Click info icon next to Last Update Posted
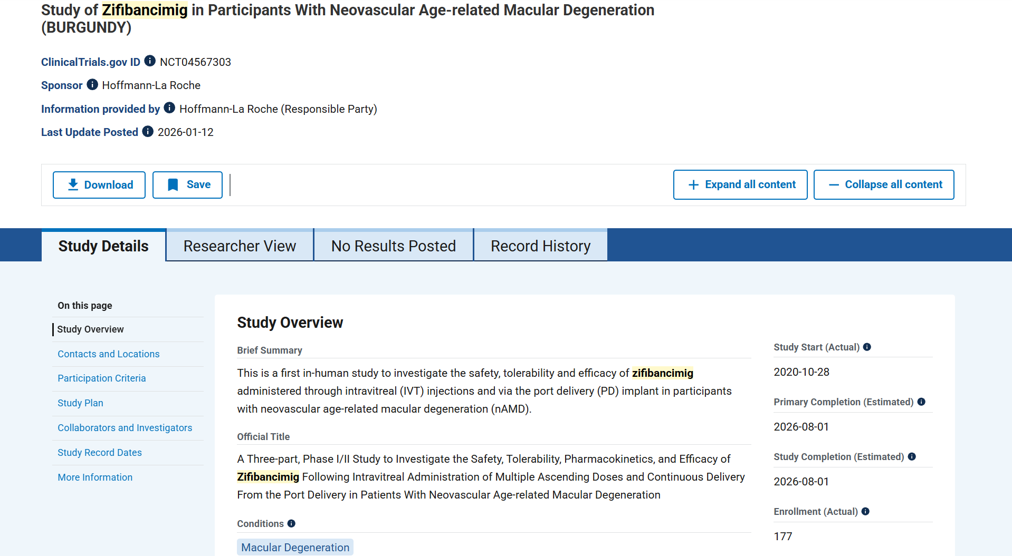This screenshot has width=1012, height=556. [x=148, y=131]
